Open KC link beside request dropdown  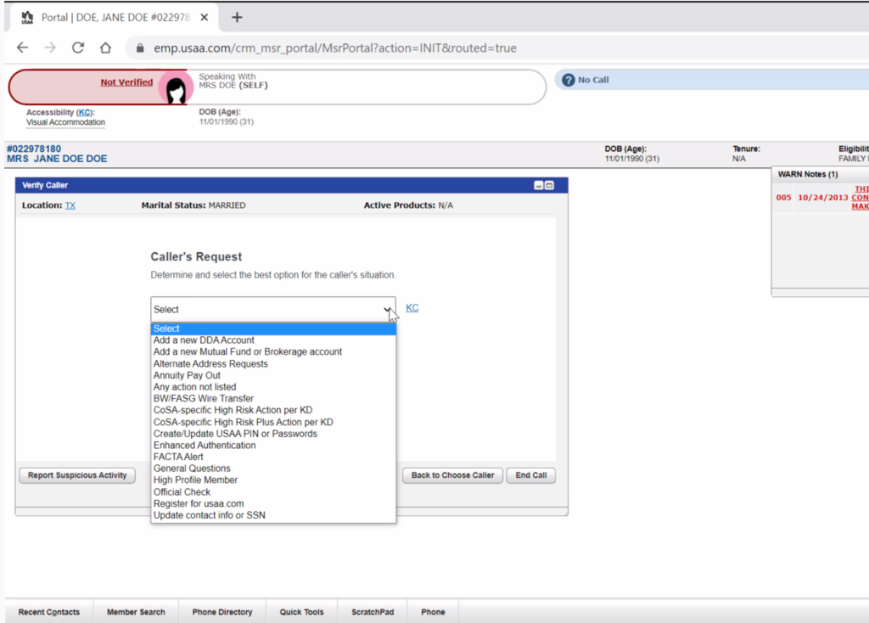point(412,307)
